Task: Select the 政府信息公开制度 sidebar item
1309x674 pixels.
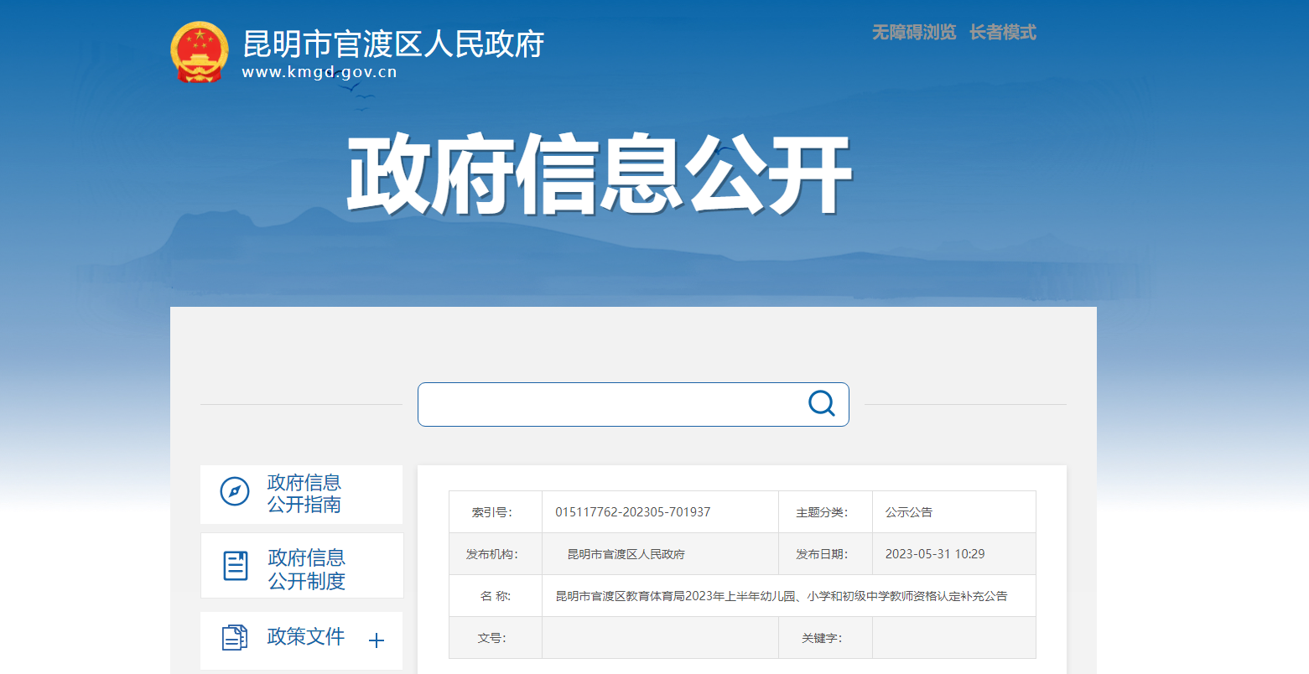Action: click(x=306, y=569)
